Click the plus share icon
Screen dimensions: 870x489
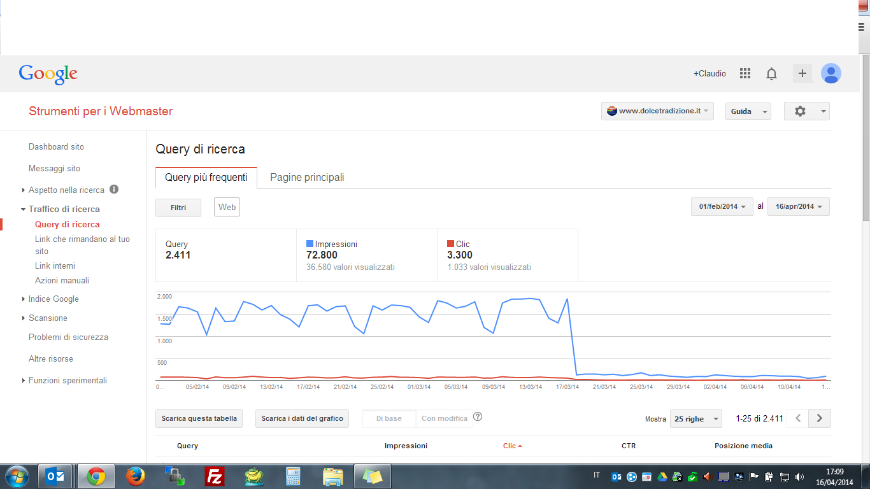[802, 73]
